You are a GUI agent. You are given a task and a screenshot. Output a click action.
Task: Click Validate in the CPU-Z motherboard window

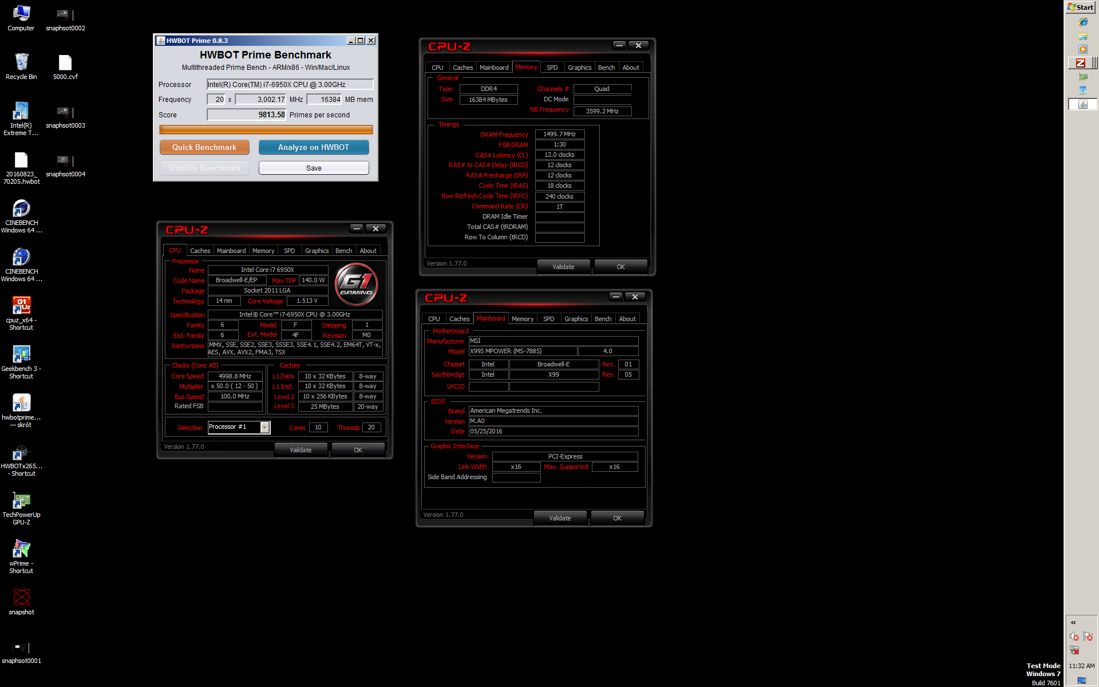(x=560, y=518)
